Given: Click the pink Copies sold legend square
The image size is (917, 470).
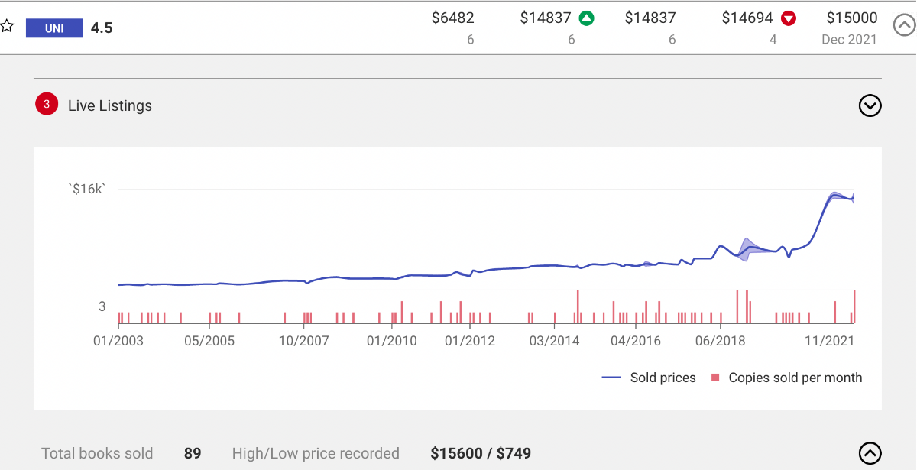Looking at the screenshot, I should (716, 378).
